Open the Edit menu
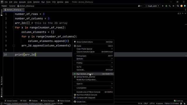 click(11, 2)
